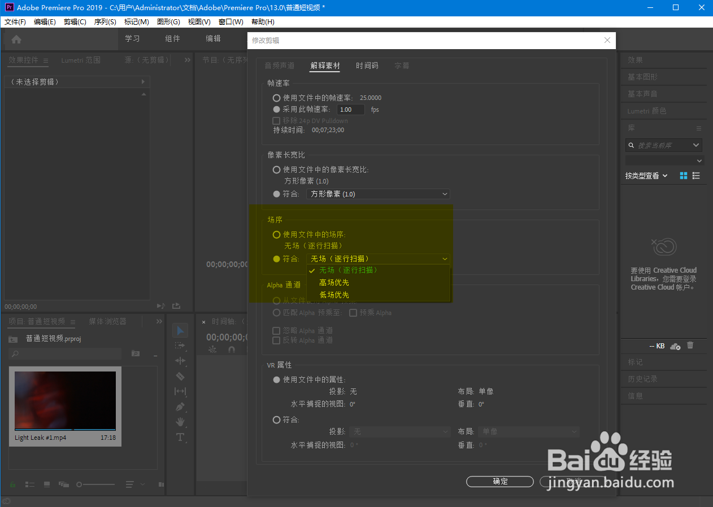Confirm dialog with 确定 button
Screen dimensions: 713x507
coord(500,482)
